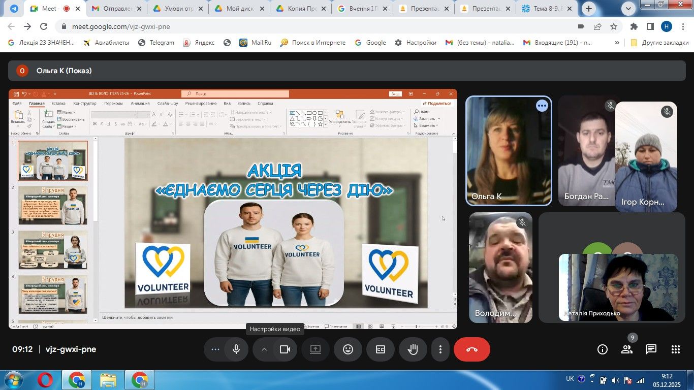Toggle closed captions button
Viewport: 694px width, 390px height.
point(381,349)
